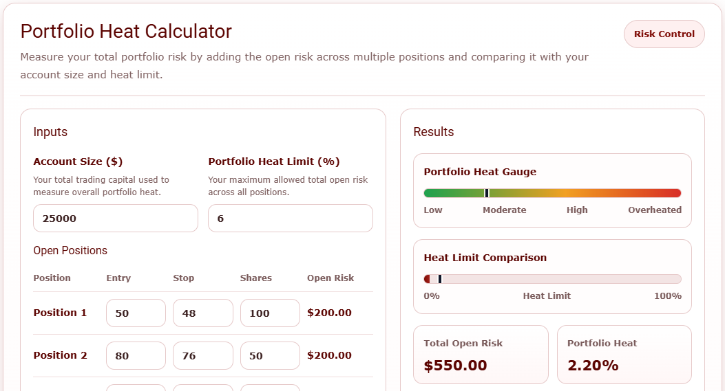This screenshot has height=391, width=725.
Task: Click the Position 2 row label
Action: tap(60, 356)
